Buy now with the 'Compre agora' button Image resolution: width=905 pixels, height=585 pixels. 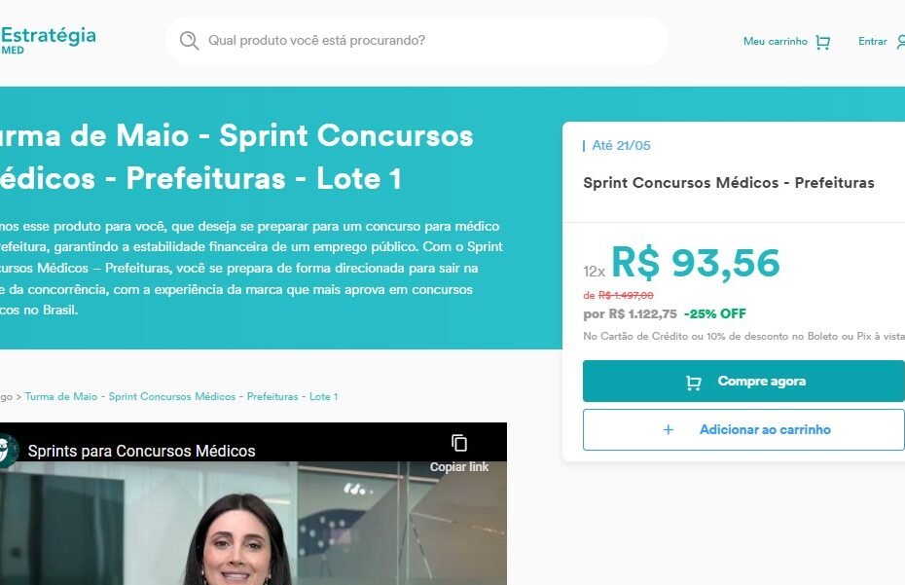(744, 382)
